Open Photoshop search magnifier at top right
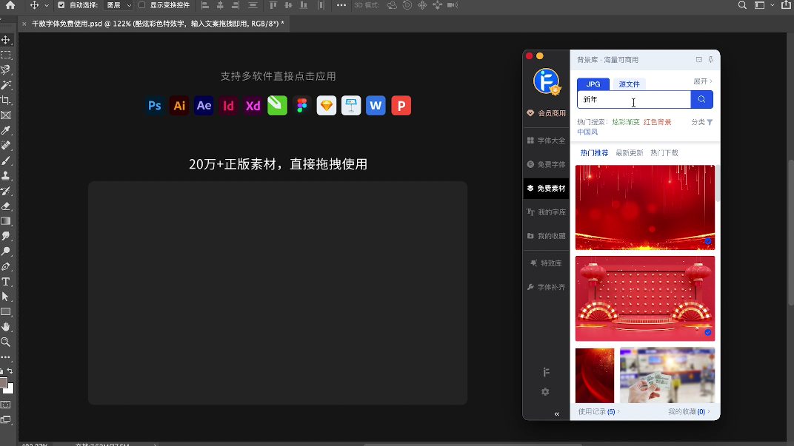Viewport: 794px width, 446px height. click(742, 5)
